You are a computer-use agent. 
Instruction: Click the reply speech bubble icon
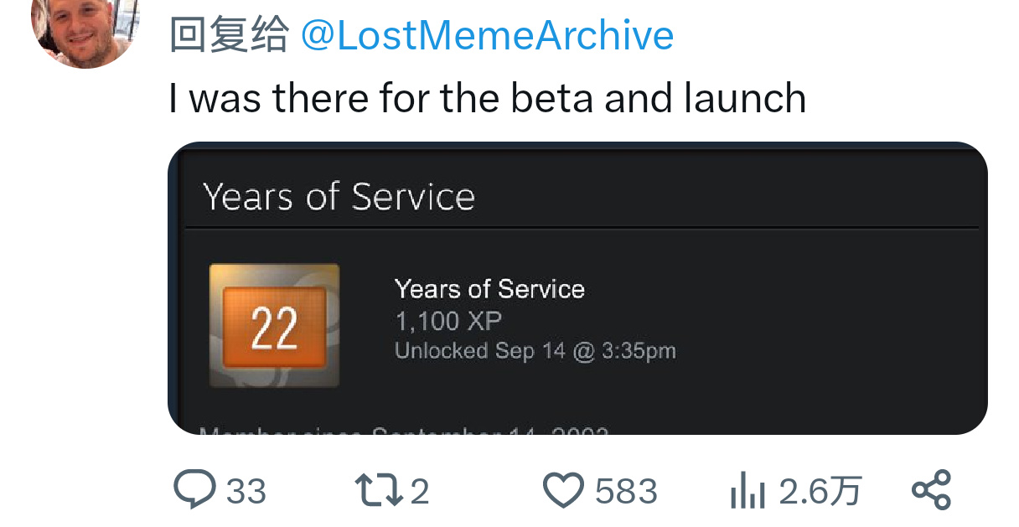[194, 489]
